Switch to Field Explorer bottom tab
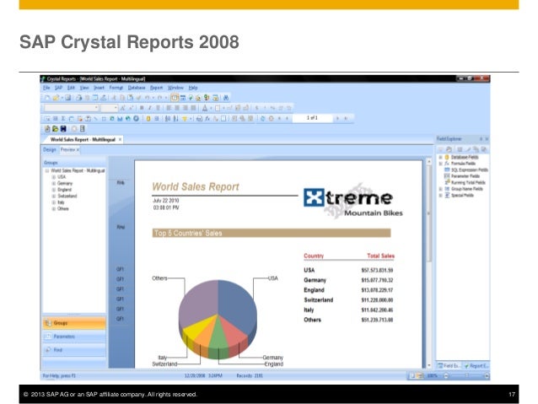 [449, 366]
